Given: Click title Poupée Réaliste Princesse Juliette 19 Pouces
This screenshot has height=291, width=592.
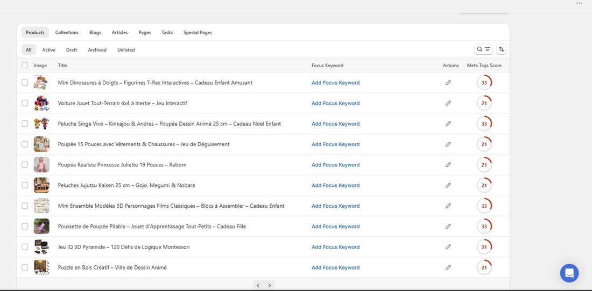Looking at the screenshot, I should pos(122,165).
